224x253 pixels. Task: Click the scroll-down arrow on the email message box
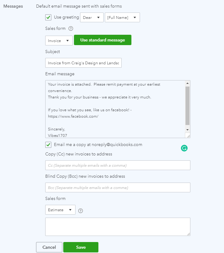pos(187,130)
